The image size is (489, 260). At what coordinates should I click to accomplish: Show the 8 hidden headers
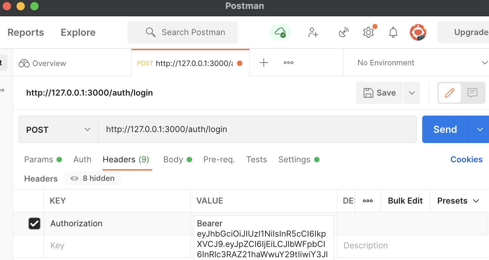pos(93,178)
